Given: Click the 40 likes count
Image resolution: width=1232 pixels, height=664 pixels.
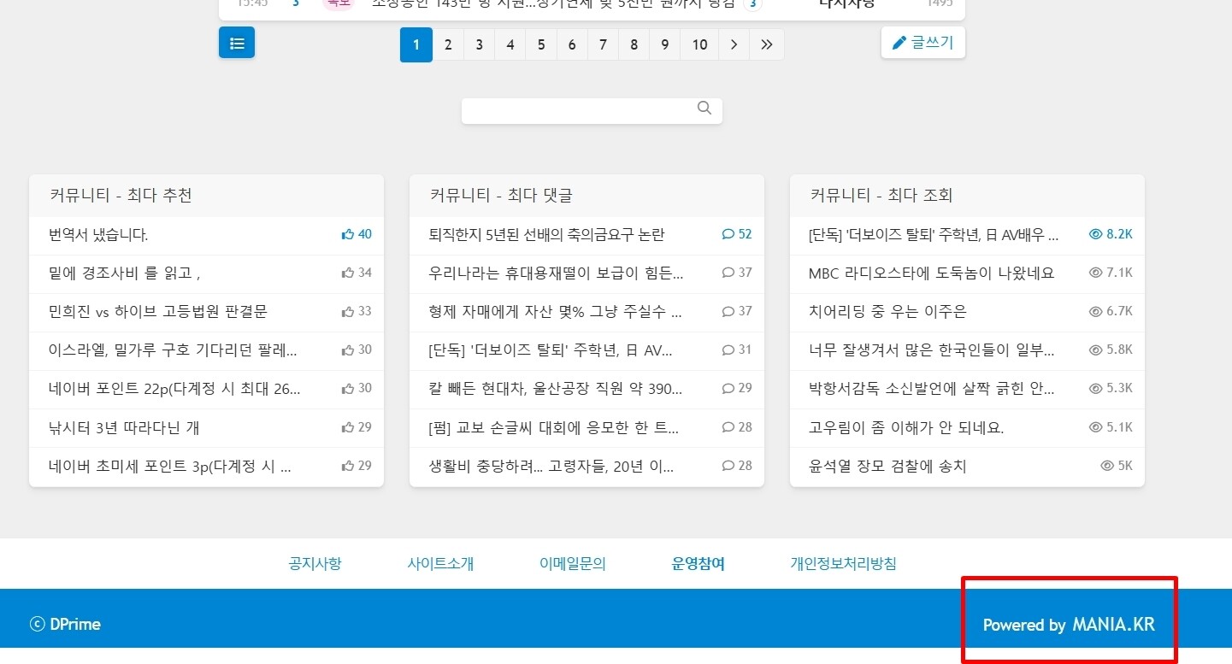Looking at the screenshot, I should point(357,234).
